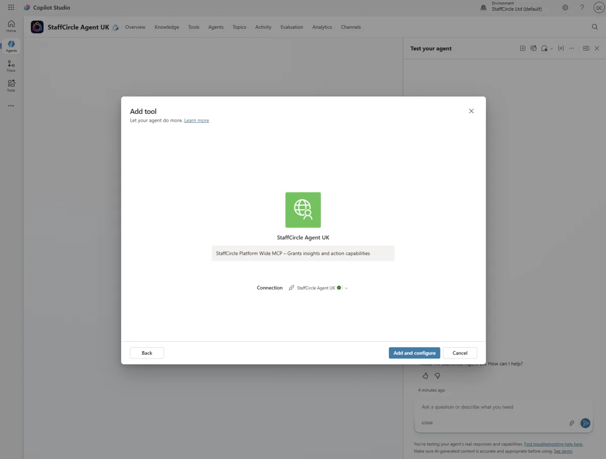The width and height of the screenshot is (606, 459).
Task: Switch to the Overview tab
Action: click(135, 27)
